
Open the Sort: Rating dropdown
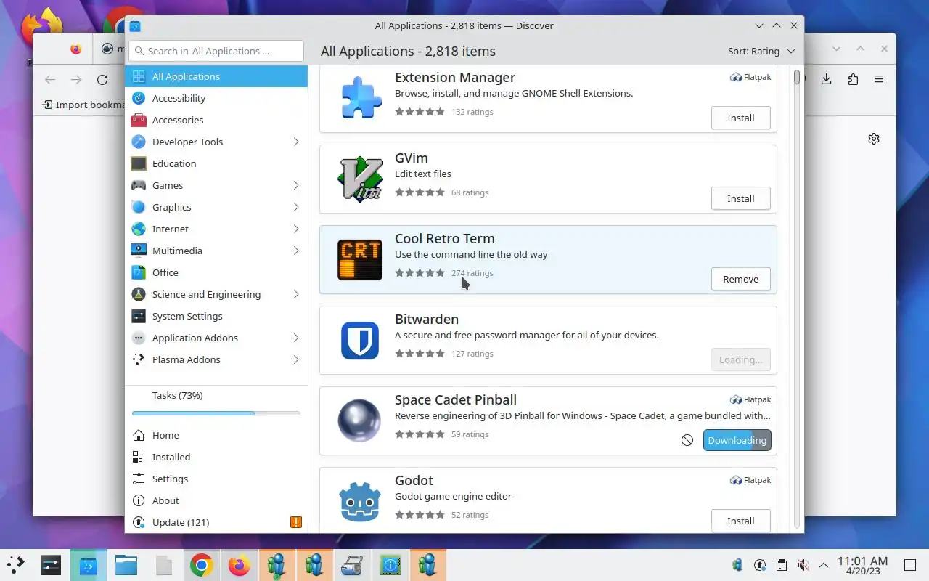tap(761, 51)
